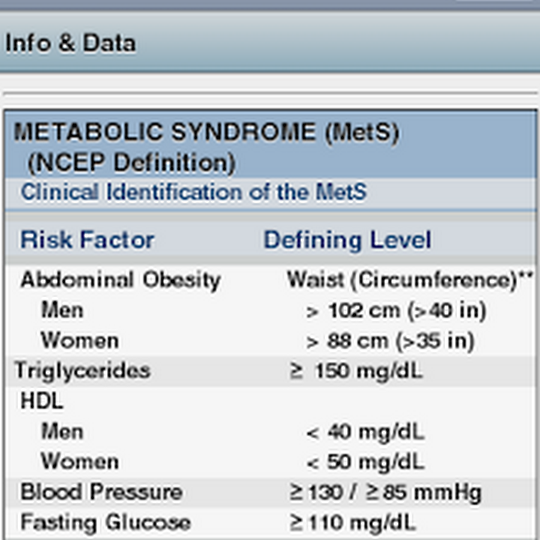Click the Info & Data panel header
Viewport: 540px width, 540px height.
click(x=70, y=43)
